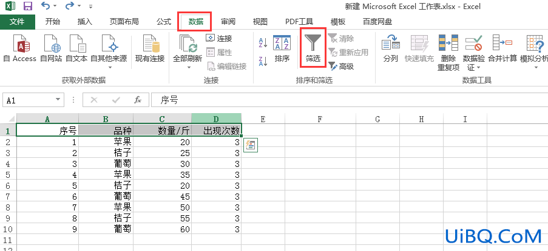Click header cell 出现次数
This screenshot has width=548, height=251.
click(216, 131)
